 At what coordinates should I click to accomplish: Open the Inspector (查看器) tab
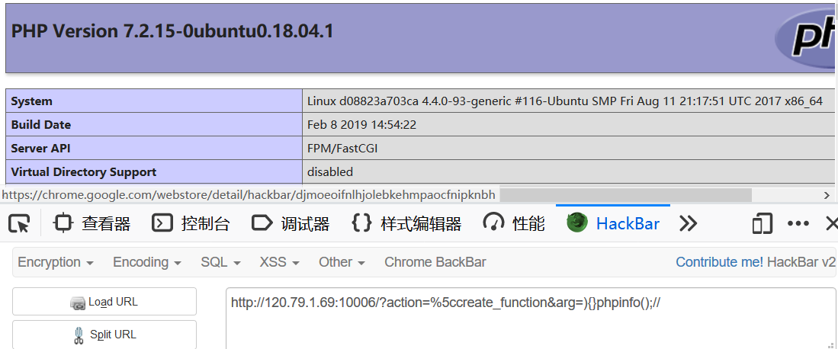tap(92, 223)
